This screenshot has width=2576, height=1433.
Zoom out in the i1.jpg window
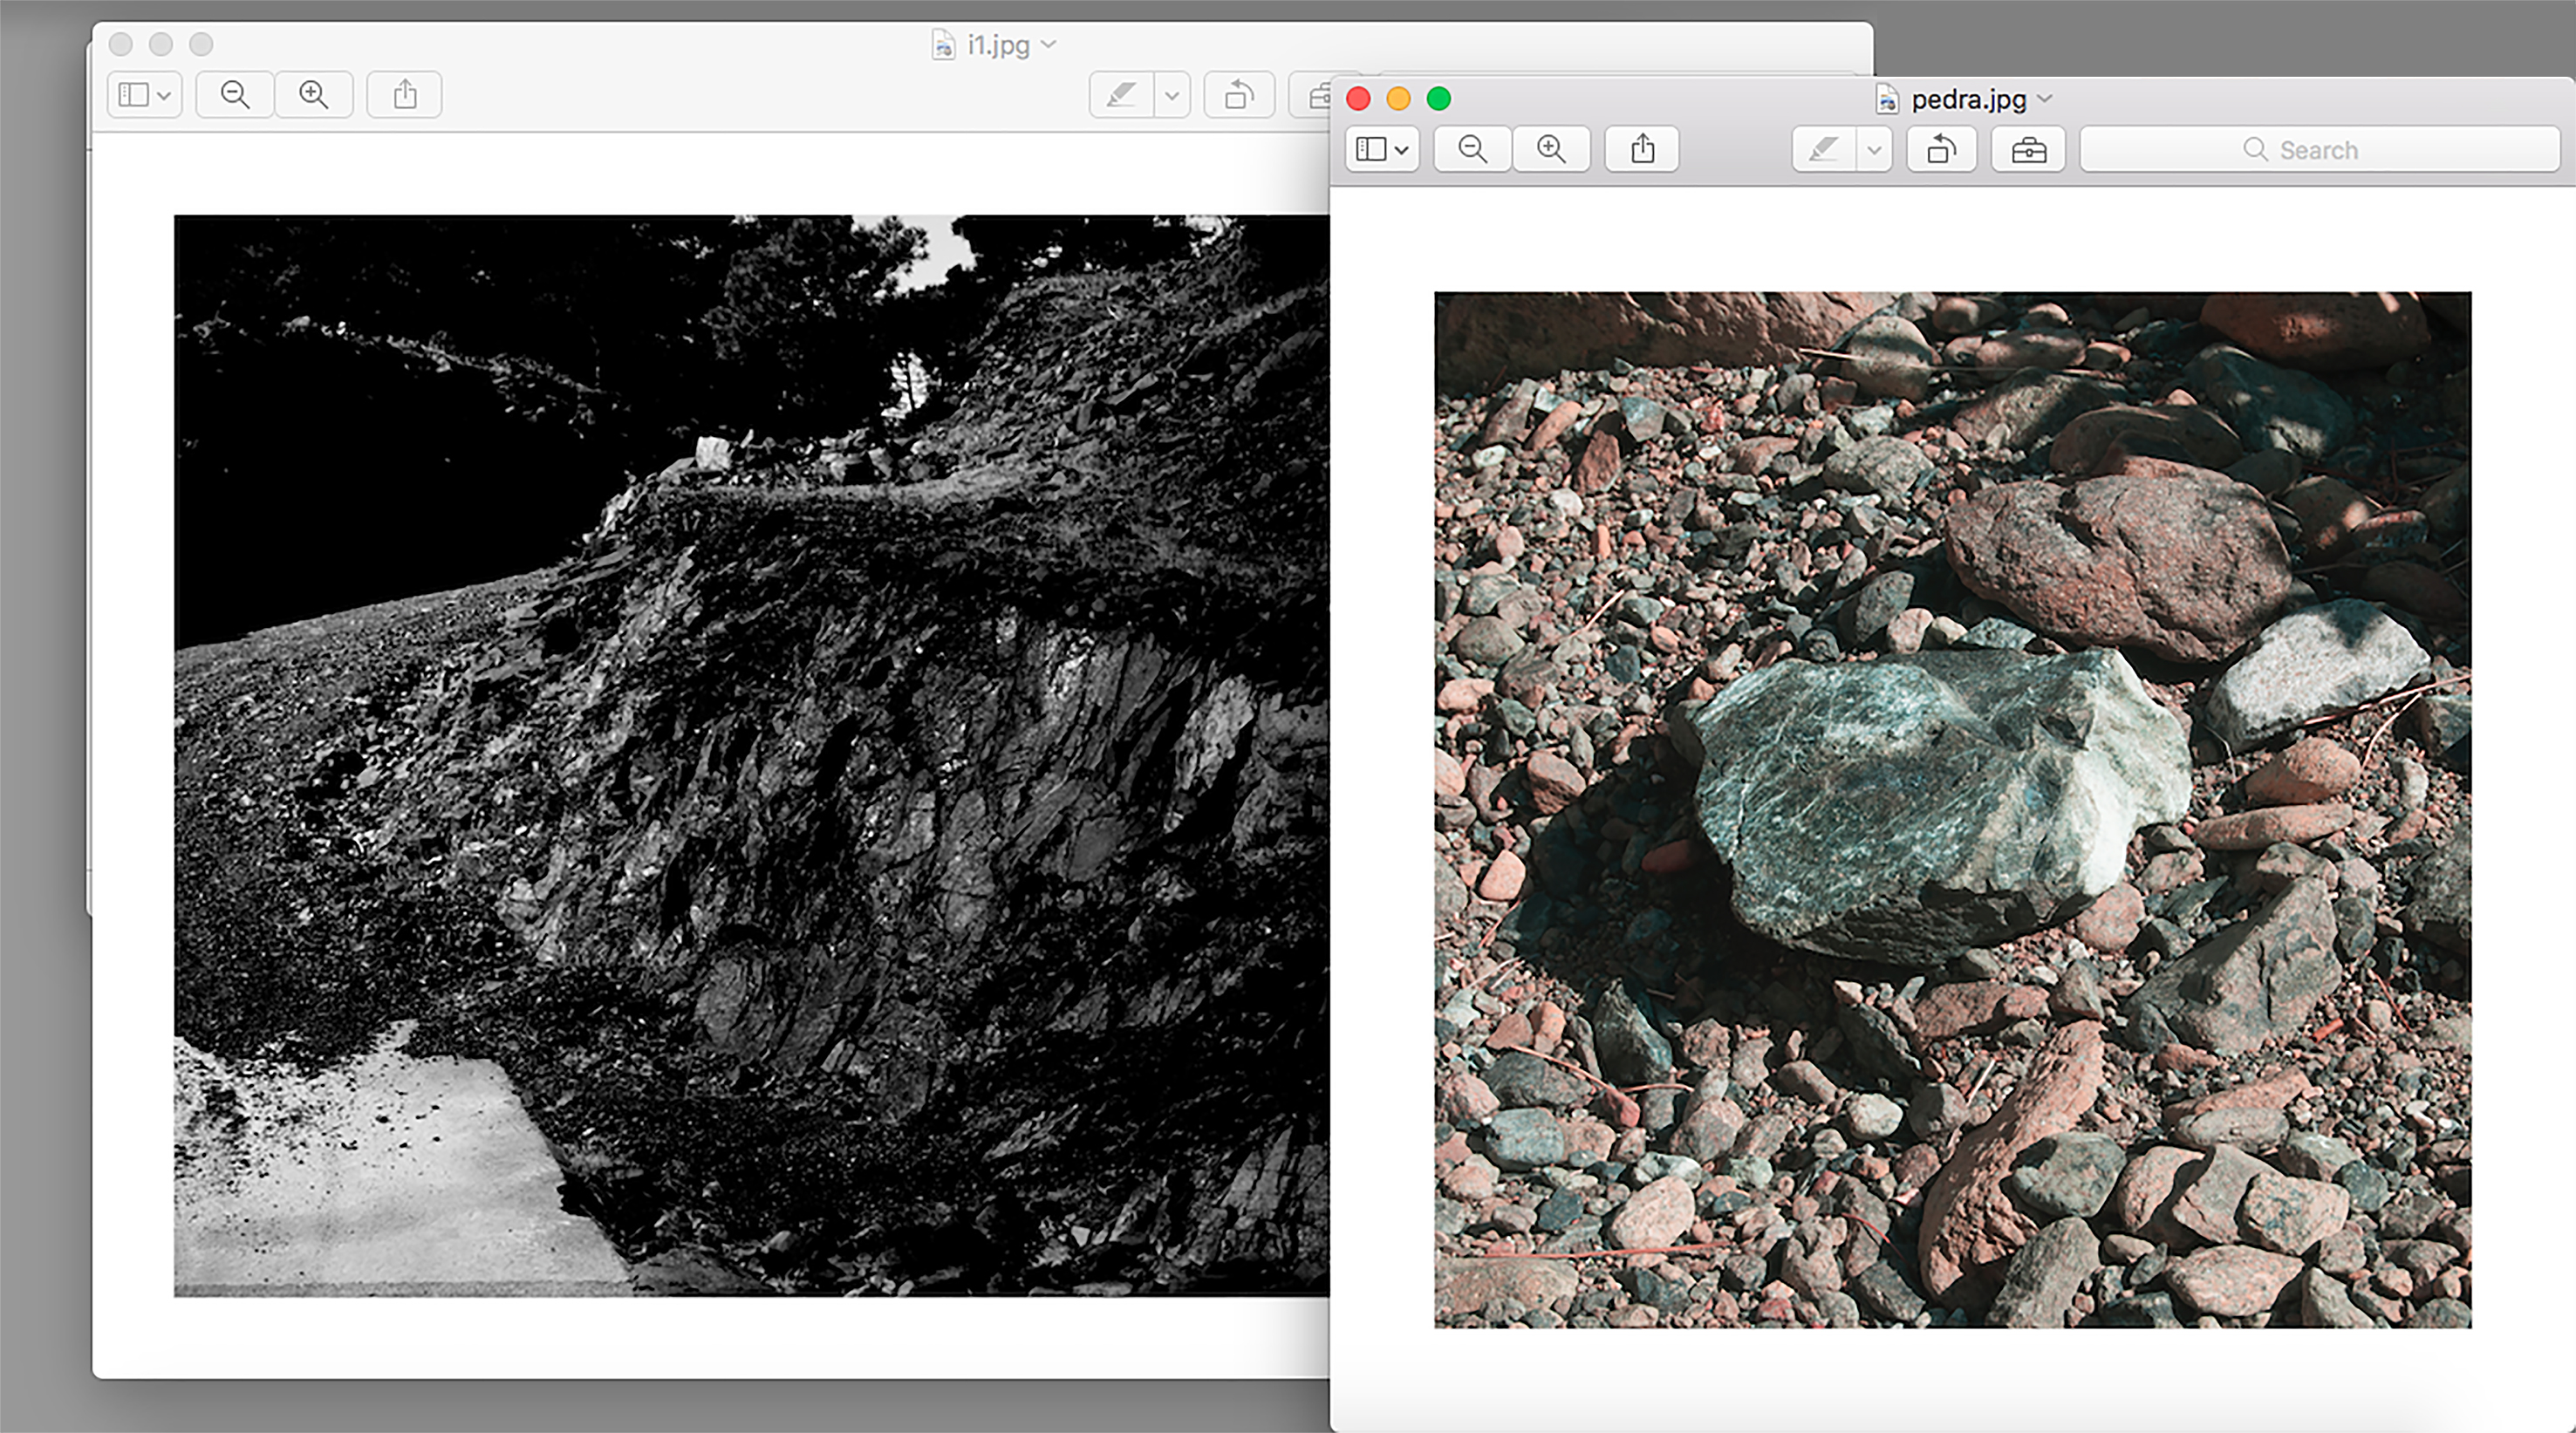235,95
